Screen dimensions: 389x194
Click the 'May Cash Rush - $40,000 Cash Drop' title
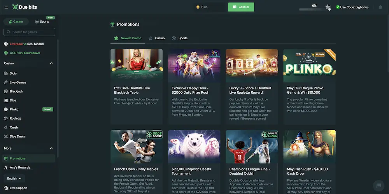pyautogui.click(x=307, y=171)
